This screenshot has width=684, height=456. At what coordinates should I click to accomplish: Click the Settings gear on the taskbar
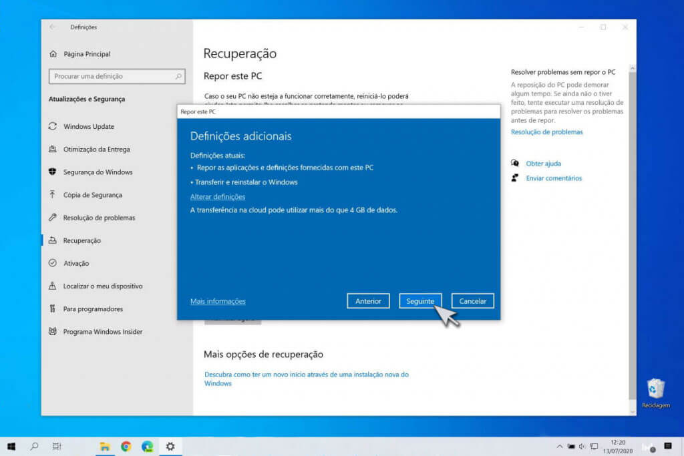(x=170, y=447)
